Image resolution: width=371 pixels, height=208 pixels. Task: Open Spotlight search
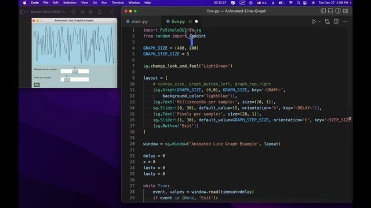coord(299,3)
